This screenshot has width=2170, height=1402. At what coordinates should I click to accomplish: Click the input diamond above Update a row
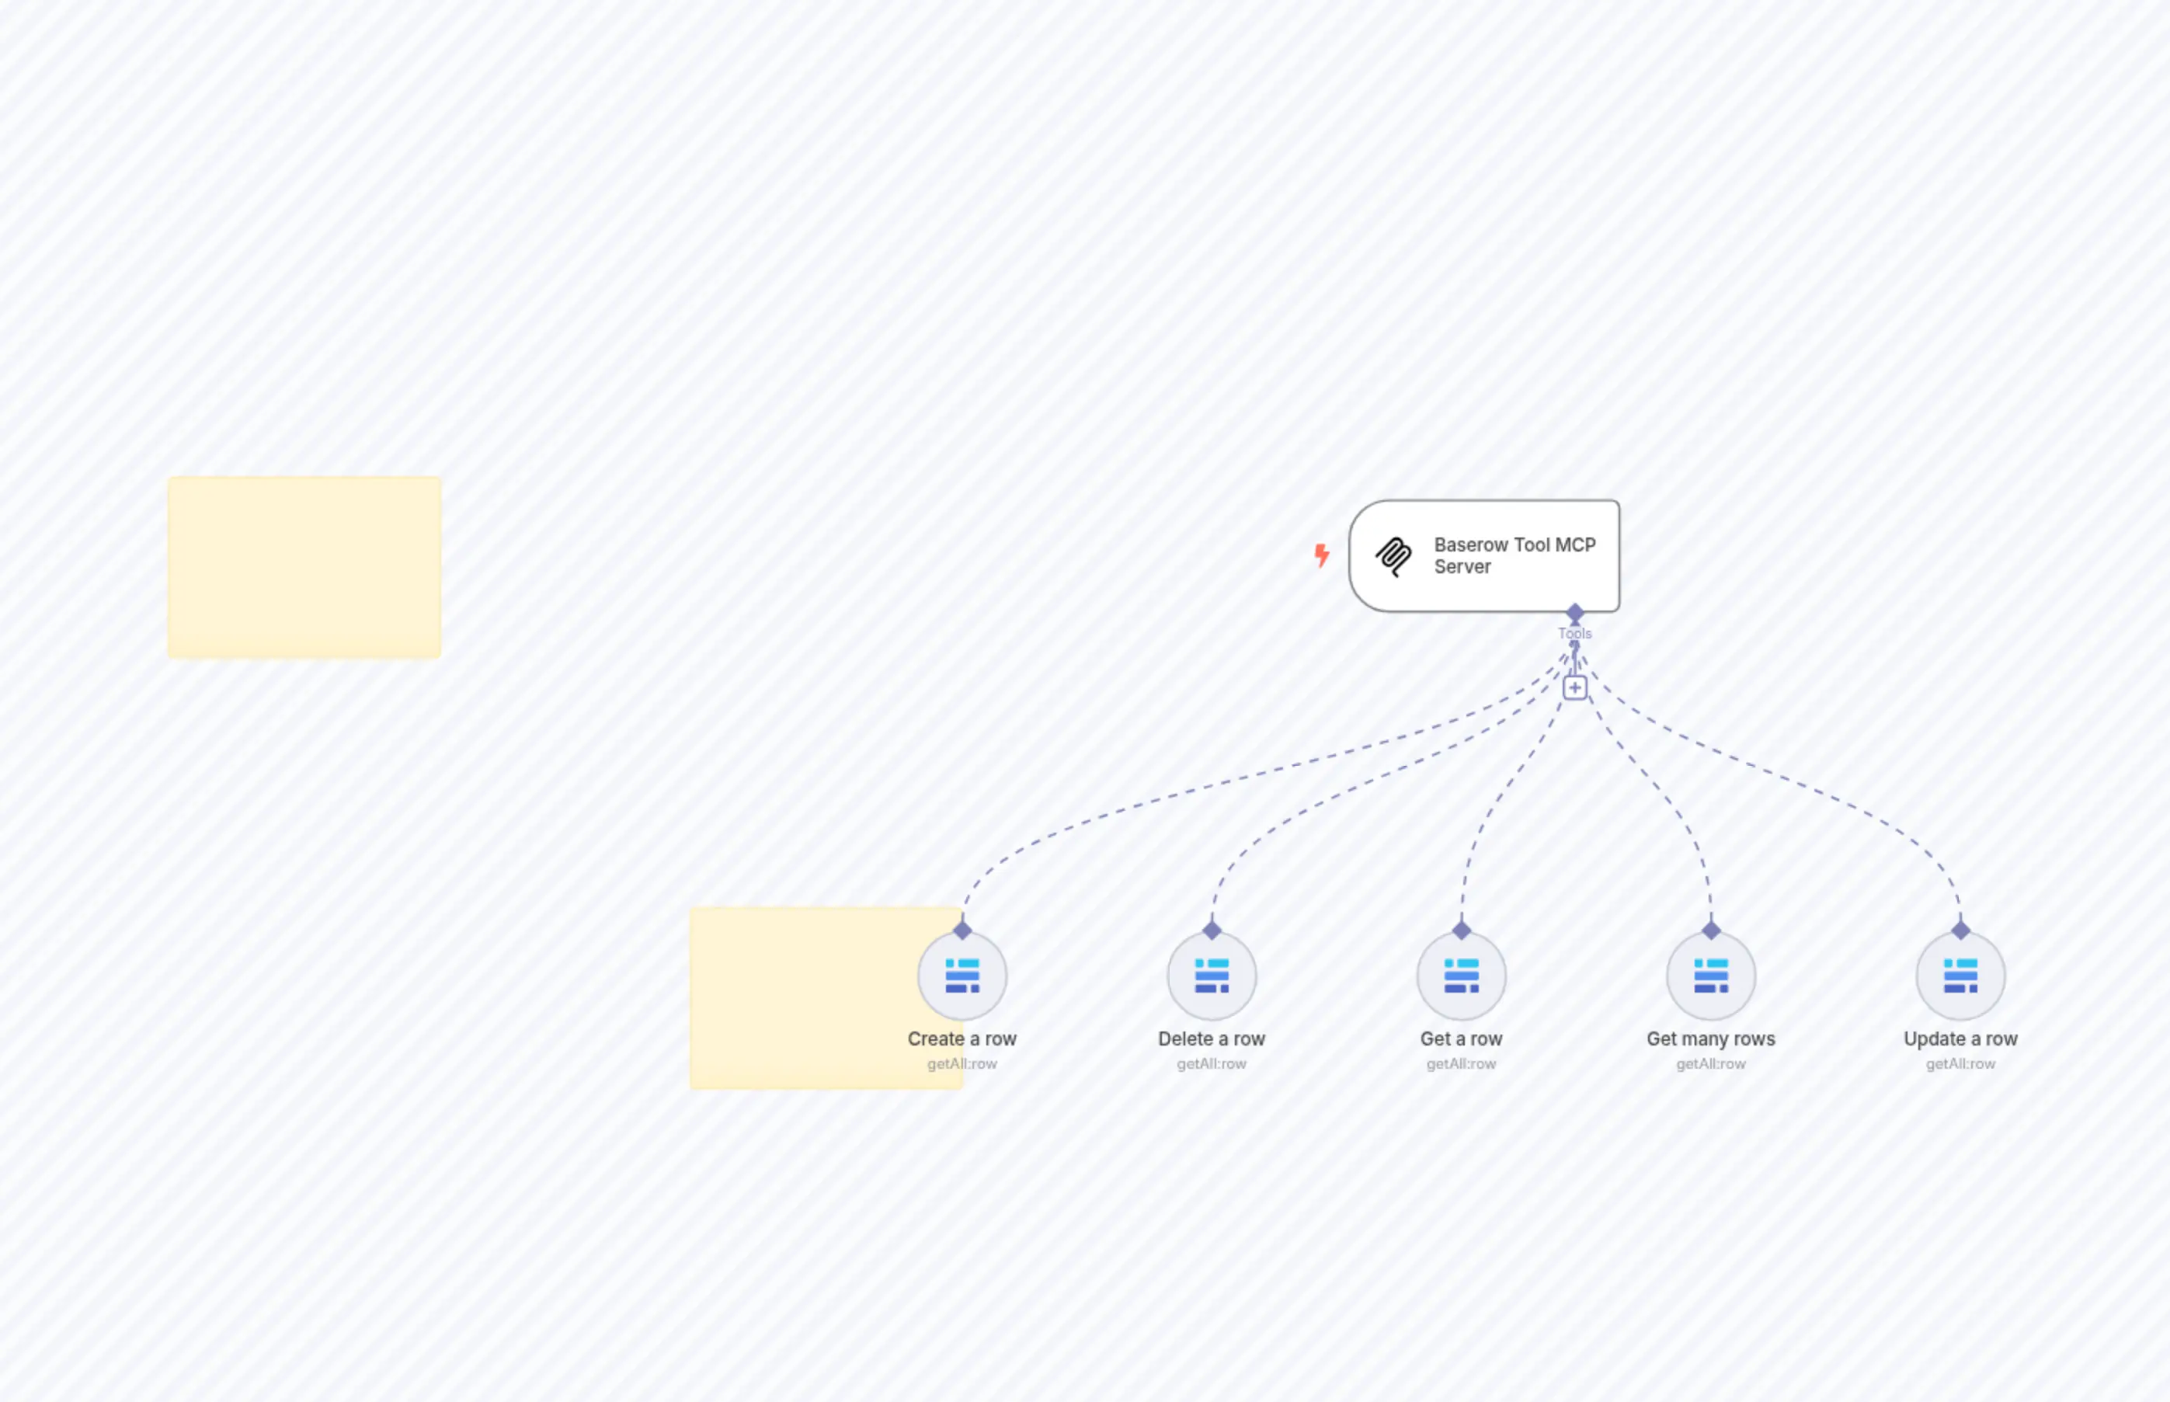point(1960,931)
